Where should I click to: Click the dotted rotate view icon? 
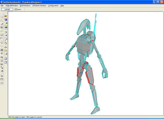pyautogui.click(x=6, y=54)
